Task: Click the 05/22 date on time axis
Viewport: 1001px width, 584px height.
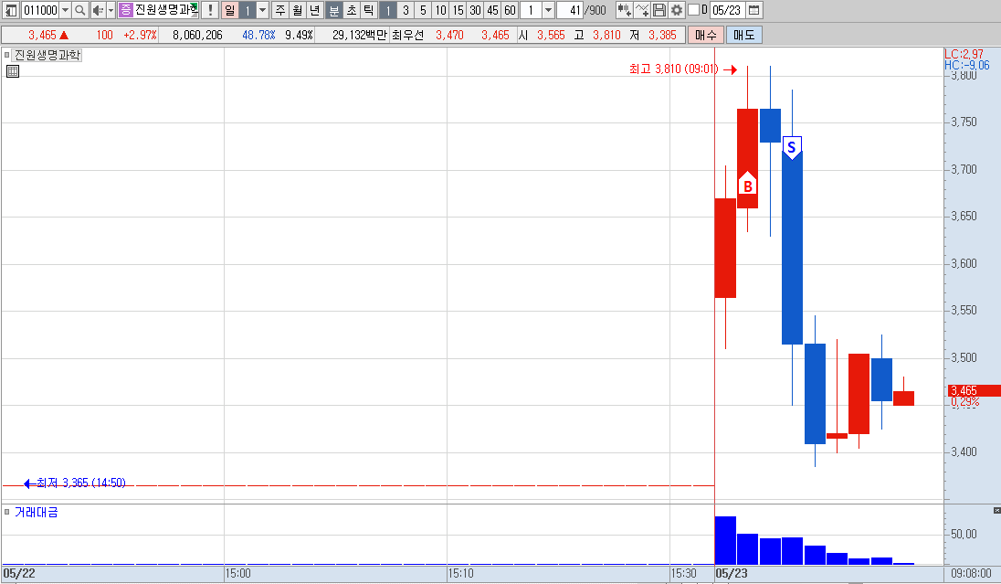Action: tap(19, 573)
